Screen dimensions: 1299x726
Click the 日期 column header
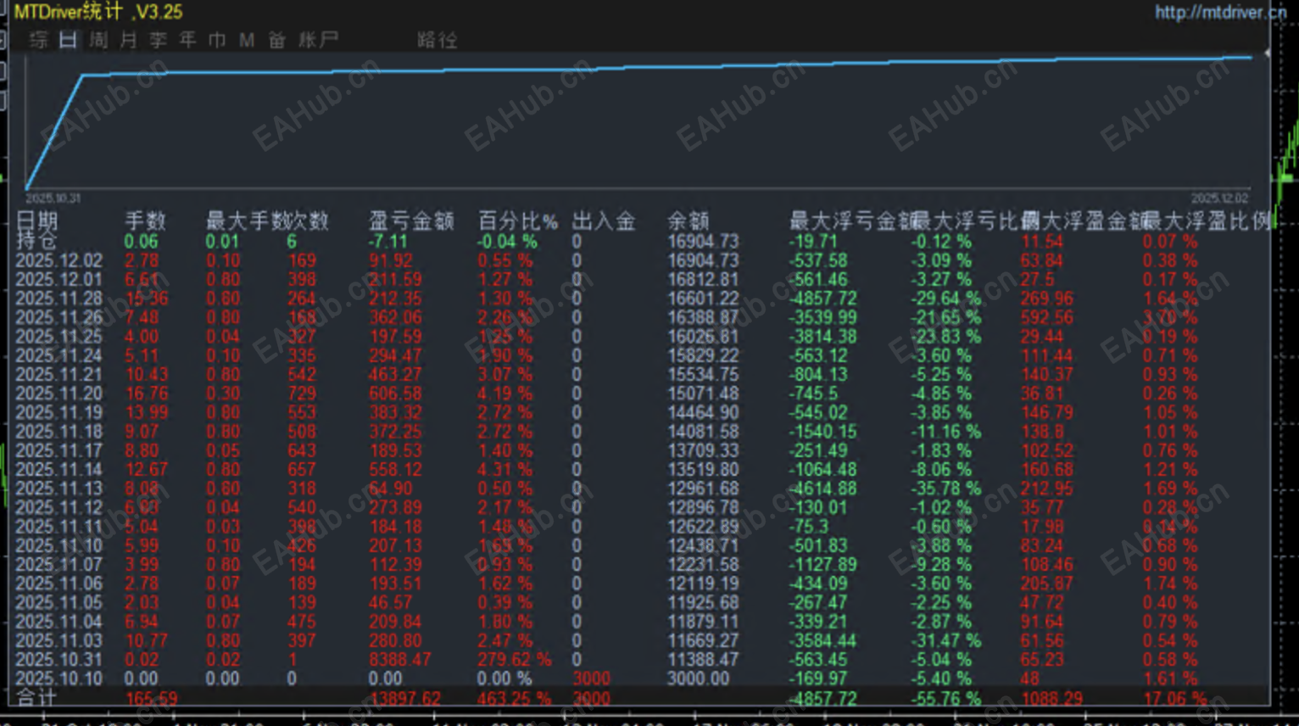36,221
